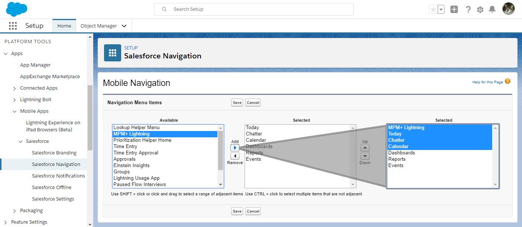The height and width of the screenshot is (227, 522).
Task: Click the plus icon in the header
Action: [x=454, y=9]
